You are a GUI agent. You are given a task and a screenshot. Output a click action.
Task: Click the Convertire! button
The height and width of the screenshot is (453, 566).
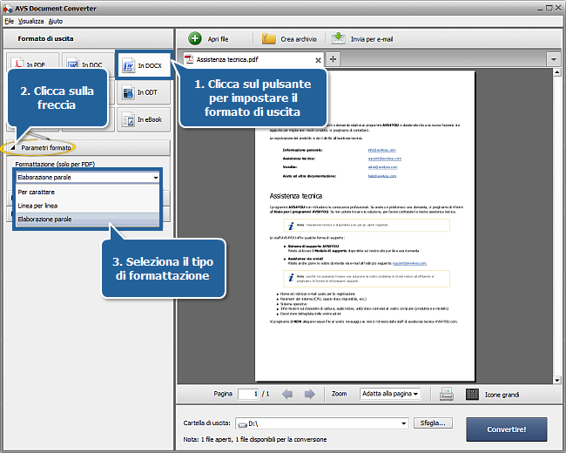click(507, 429)
